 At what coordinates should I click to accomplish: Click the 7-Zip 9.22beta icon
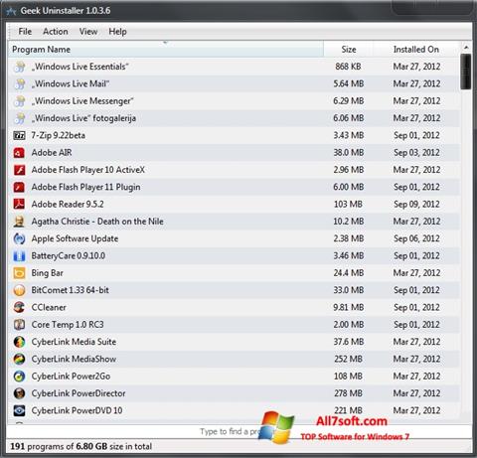point(19,135)
